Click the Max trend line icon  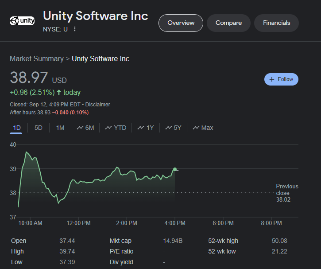coord(196,128)
